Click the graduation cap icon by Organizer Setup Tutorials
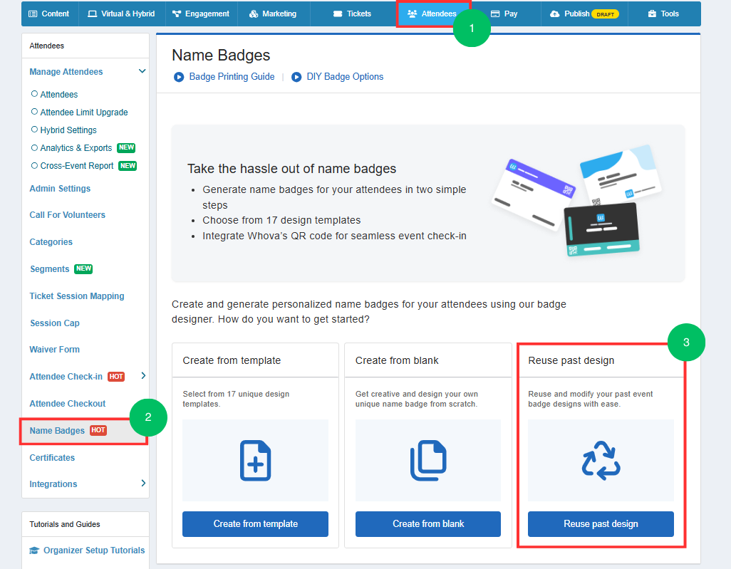Screen dimensions: 731x569 [x=34, y=550]
